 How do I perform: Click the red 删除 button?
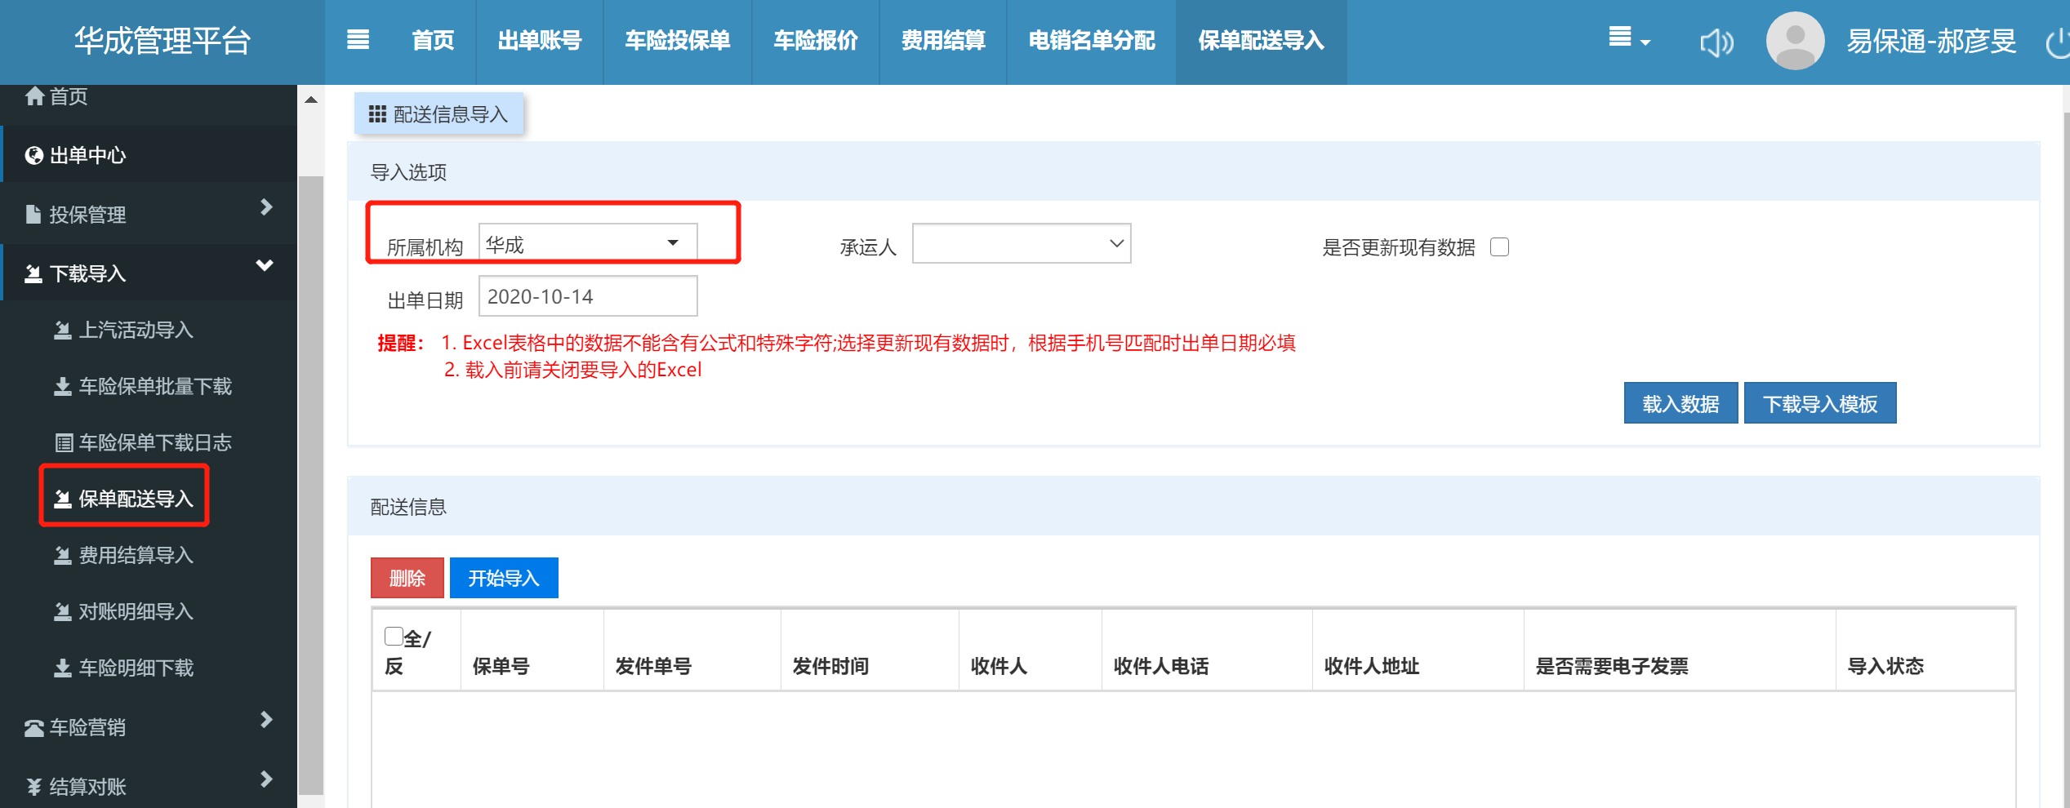(x=407, y=578)
